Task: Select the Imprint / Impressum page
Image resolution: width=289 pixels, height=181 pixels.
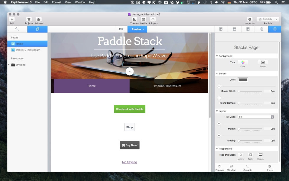Action: pos(27,50)
